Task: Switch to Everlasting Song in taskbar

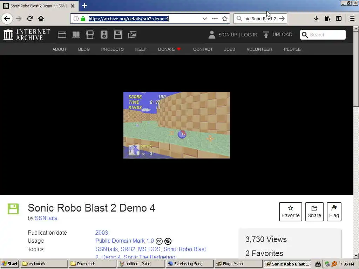Action: coord(189,264)
